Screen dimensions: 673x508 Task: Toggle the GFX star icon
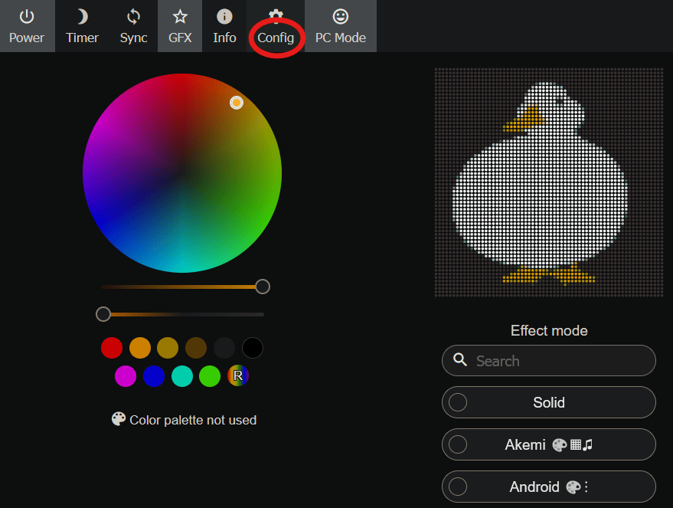click(x=180, y=26)
